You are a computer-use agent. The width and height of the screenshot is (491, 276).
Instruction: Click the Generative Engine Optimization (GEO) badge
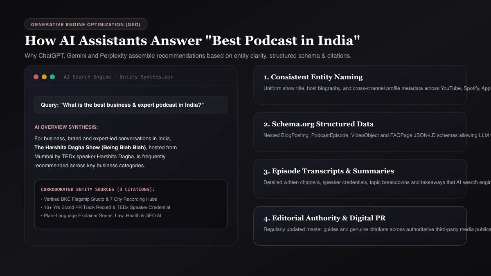[x=86, y=25]
